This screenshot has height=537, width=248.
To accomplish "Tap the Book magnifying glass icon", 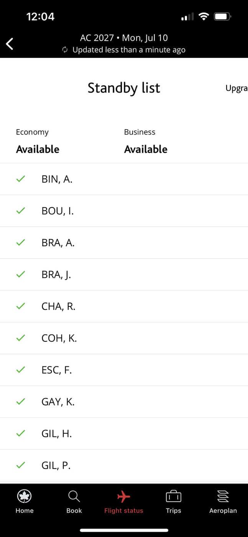I will coord(74,496).
